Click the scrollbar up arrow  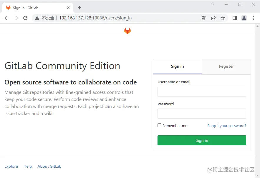point(257,26)
